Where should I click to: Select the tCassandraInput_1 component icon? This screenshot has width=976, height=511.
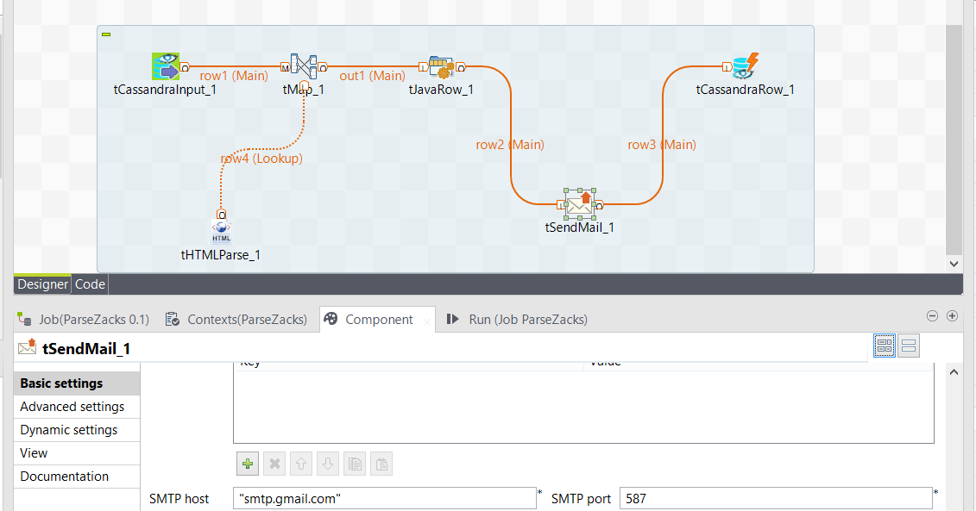(166, 65)
